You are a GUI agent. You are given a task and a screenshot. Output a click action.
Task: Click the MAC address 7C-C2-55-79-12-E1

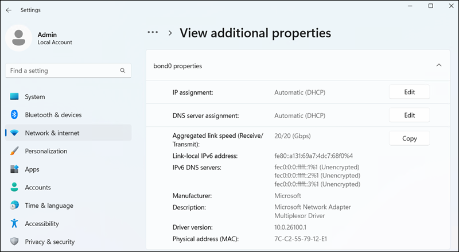301,239
